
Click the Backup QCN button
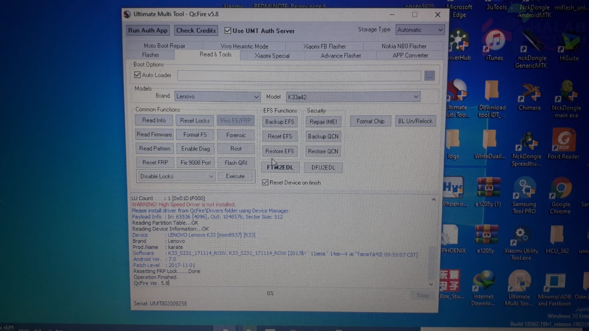[x=323, y=136]
